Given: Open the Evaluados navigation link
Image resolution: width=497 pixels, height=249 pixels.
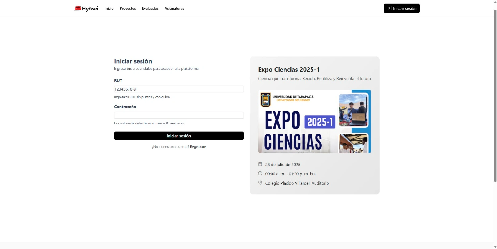Looking at the screenshot, I should click(x=150, y=8).
